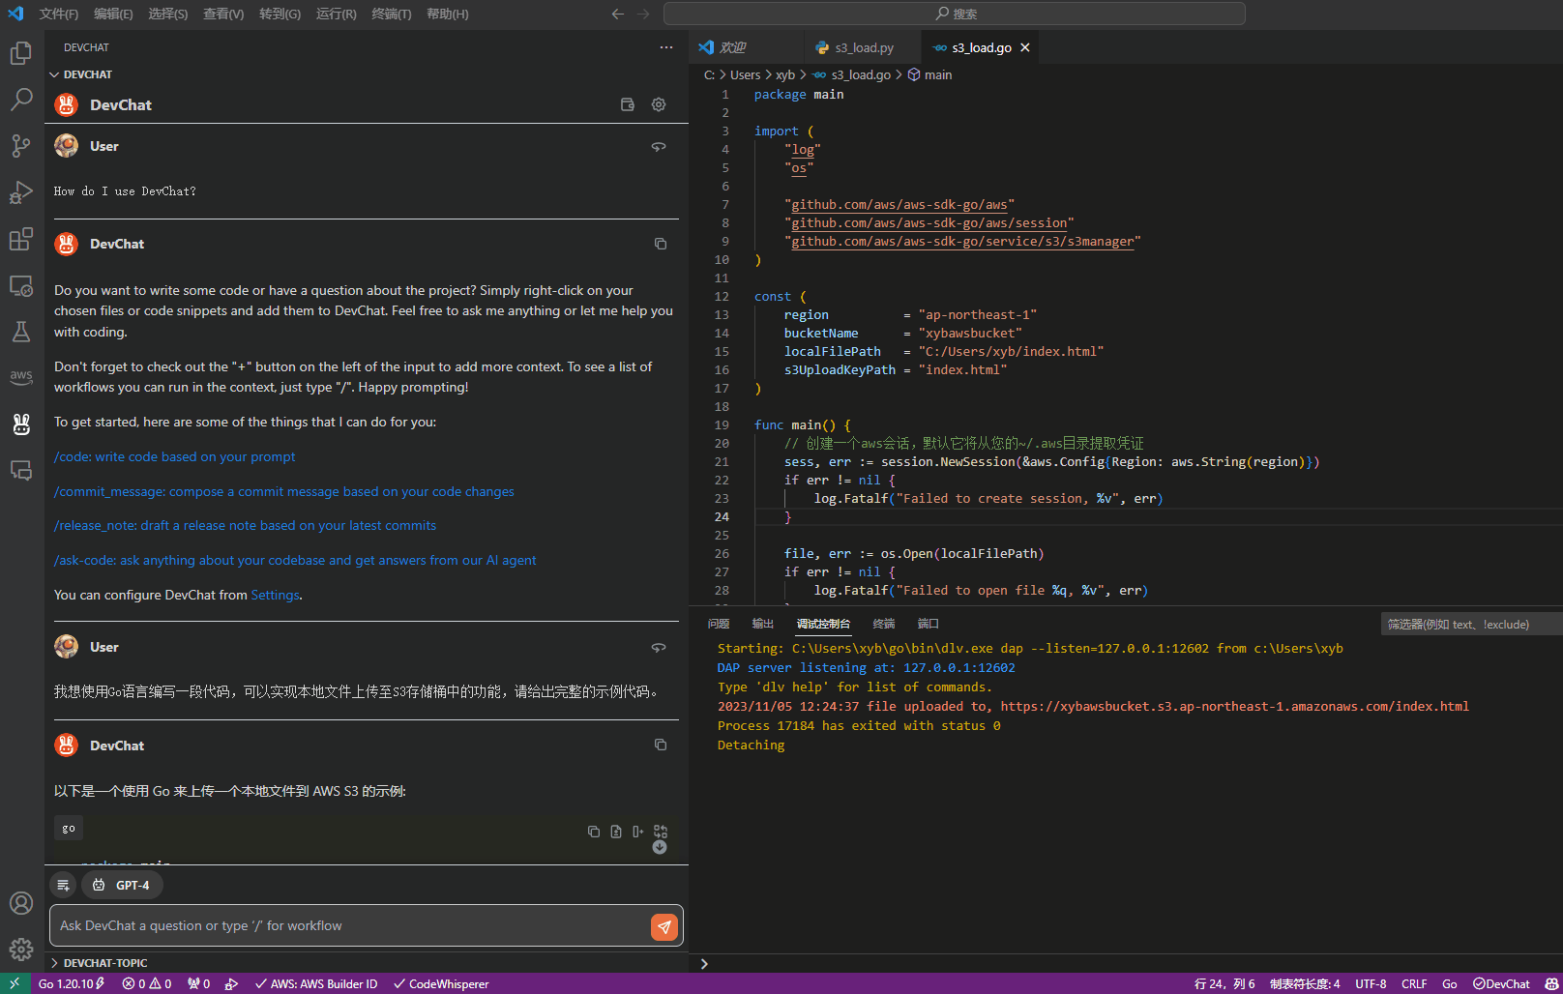Viewport: 1563px width, 994px height.
Task: Send the DevChat message
Action: [664, 926]
